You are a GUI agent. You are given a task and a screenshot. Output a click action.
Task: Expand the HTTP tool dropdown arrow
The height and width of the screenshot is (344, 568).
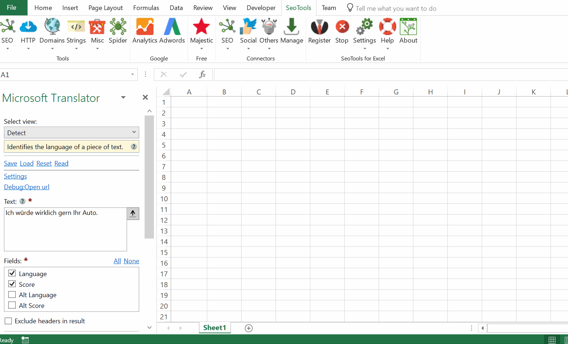click(x=28, y=49)
